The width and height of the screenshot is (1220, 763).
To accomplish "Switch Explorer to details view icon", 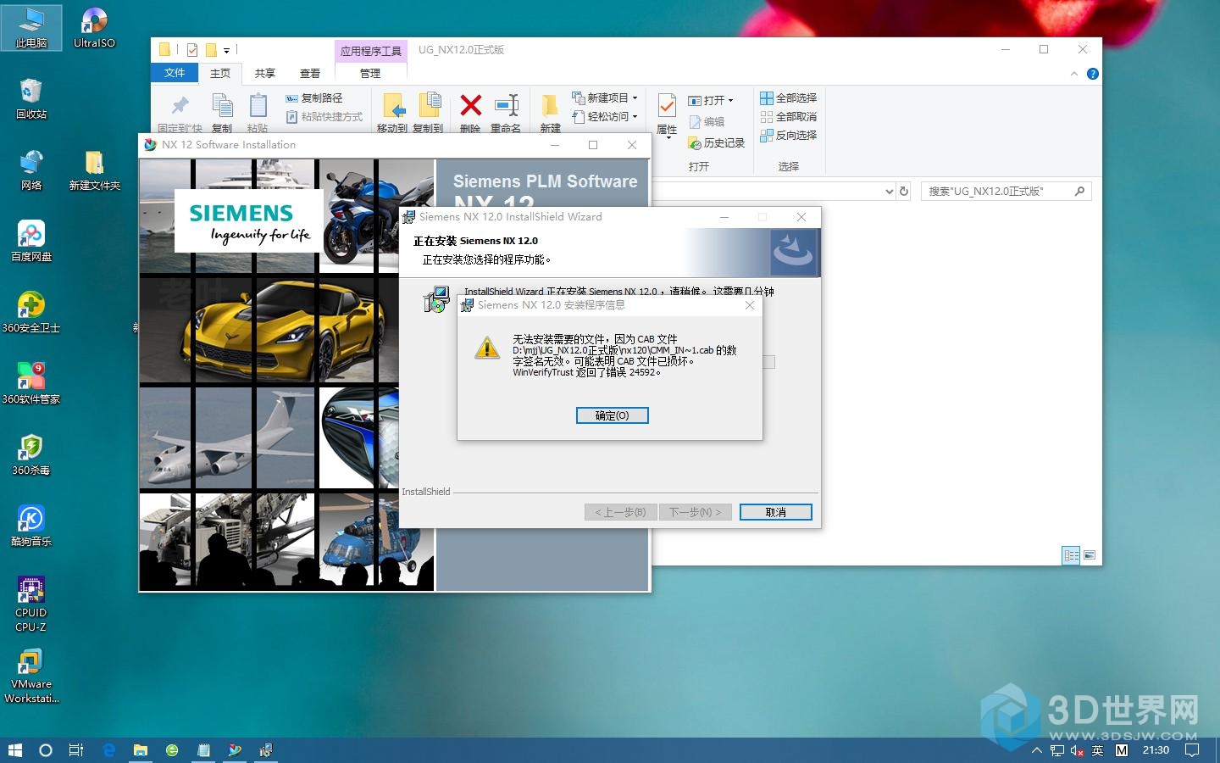I will click(1072, 555).
